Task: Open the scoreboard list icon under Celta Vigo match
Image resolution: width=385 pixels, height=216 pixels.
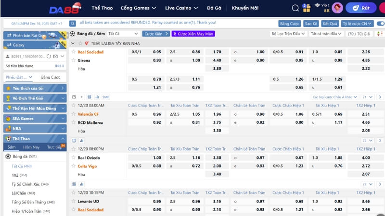Action: click(74, 184)
